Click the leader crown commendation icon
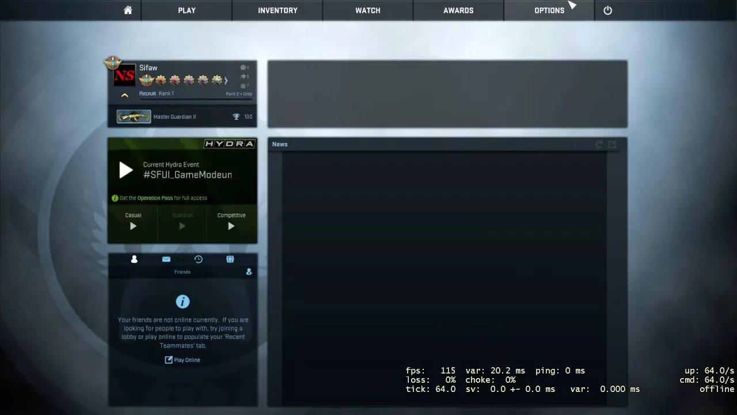Image resolution: width=737 pixels, height=415 pixels. 243,85
